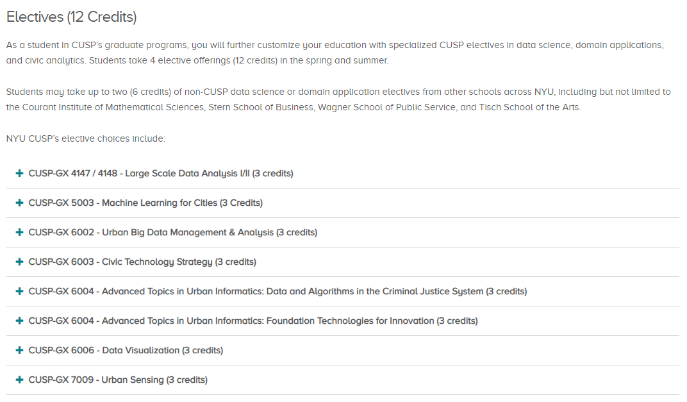This screenshot has height=402, width=687.
Task: Click plus icon for Urban Big Data Management
Action: pyautogui.click(x=19, y=232)
